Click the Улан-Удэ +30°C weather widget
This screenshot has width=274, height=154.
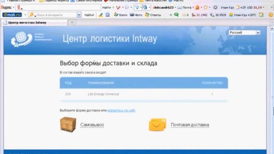[243, 15]
